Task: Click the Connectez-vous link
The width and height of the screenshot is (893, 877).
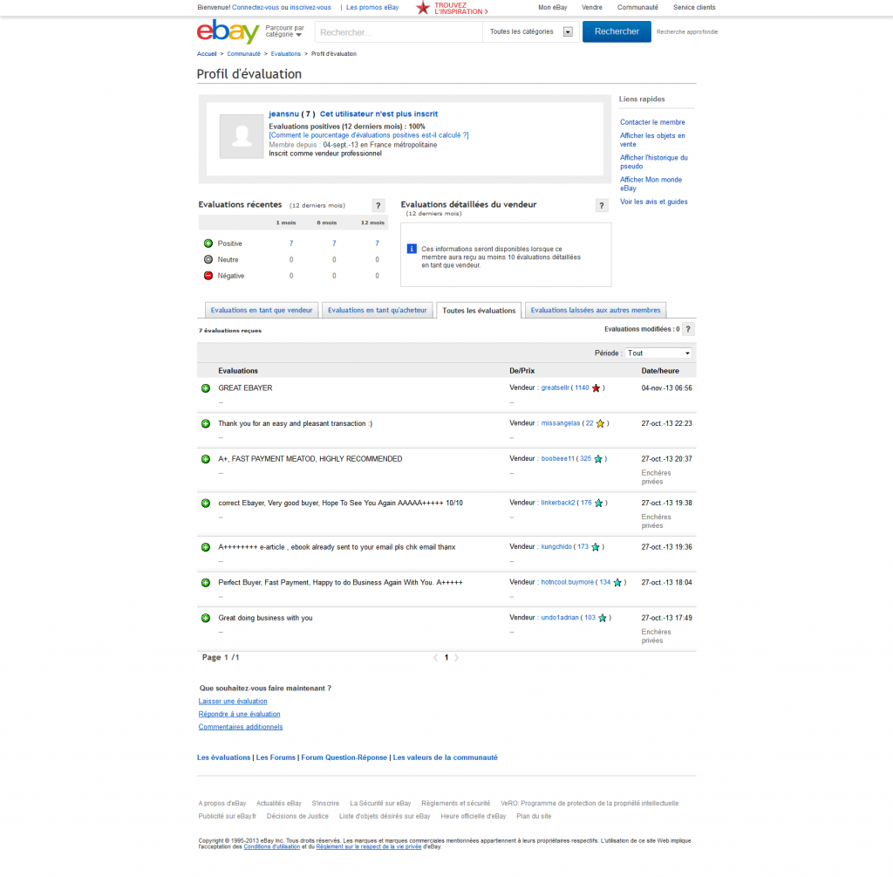Action: pyautogui.click(x=256, y=7)
